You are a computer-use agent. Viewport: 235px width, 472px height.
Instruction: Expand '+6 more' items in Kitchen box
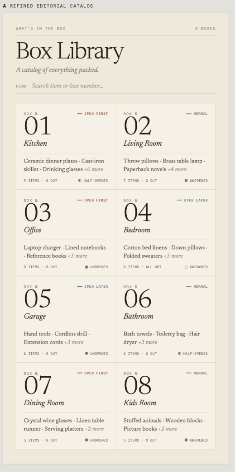click(93, 169)
